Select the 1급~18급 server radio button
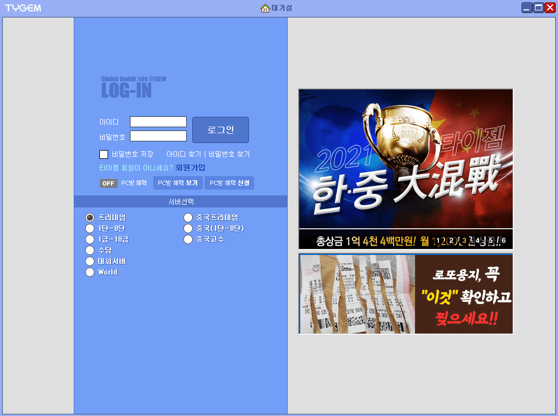This screenshot has height=416, width=558. 90,240
